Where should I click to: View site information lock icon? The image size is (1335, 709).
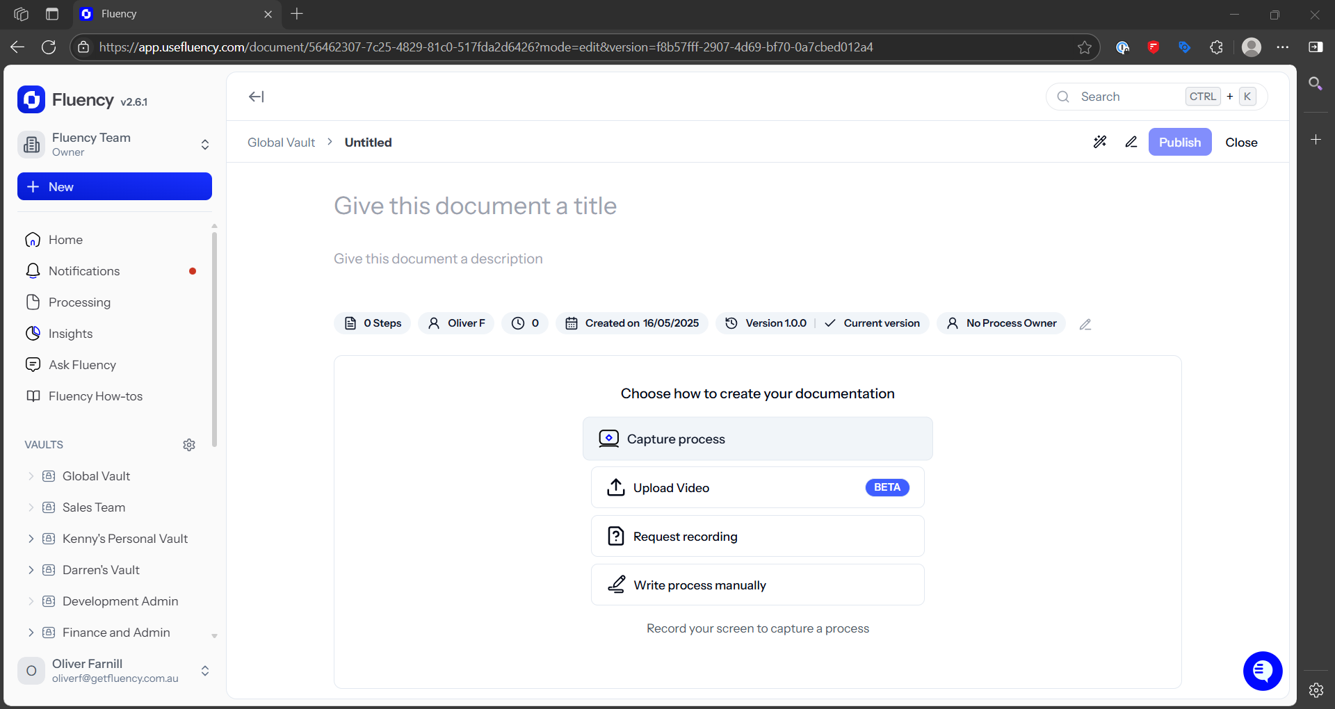click(83, 47)
